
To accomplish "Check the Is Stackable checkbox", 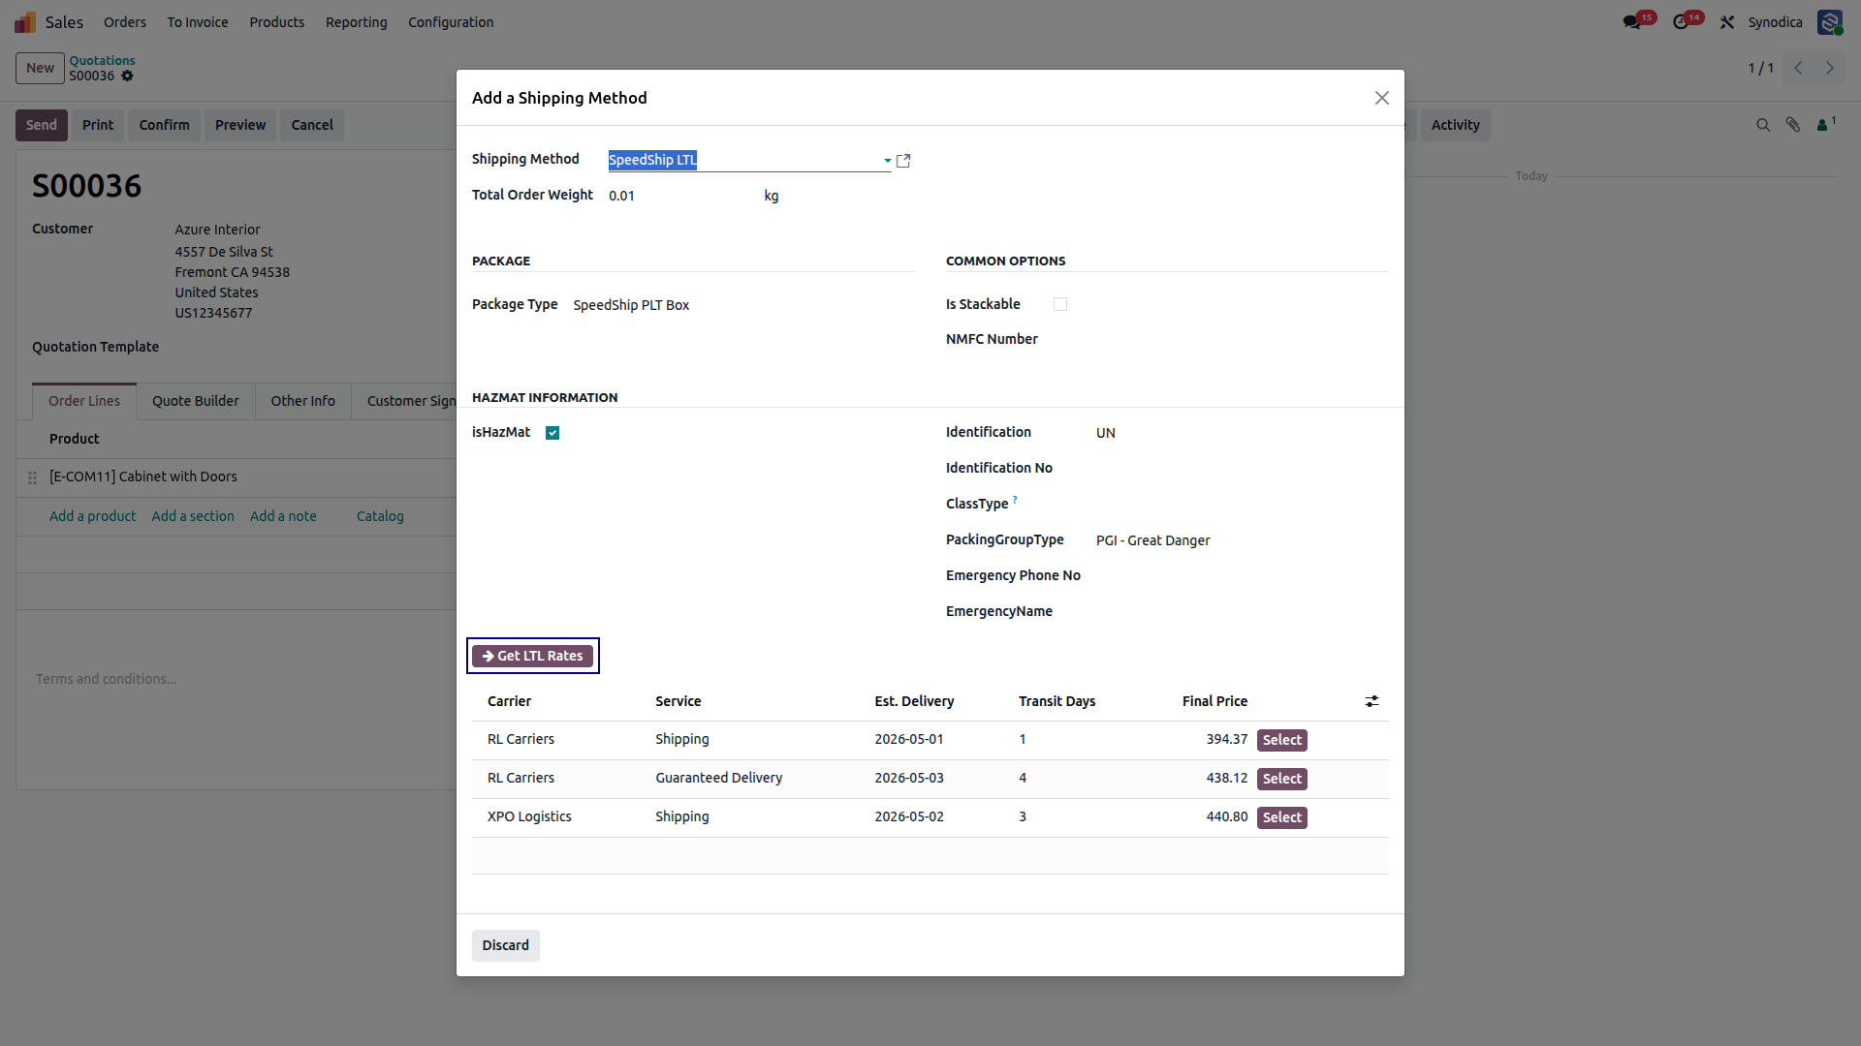I will 1060,304.
